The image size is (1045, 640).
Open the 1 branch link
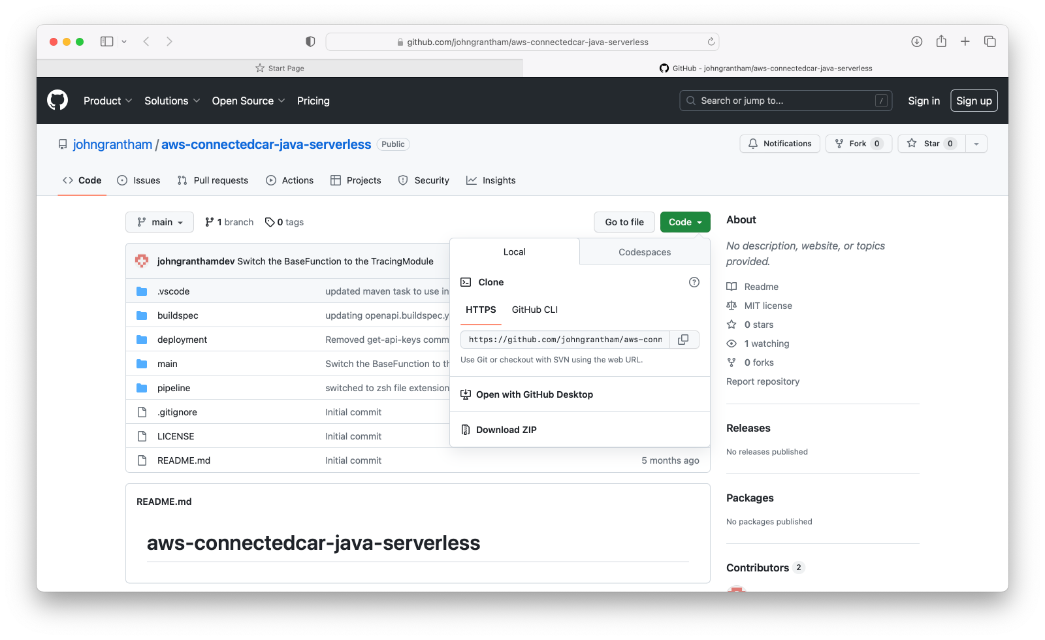229,222
